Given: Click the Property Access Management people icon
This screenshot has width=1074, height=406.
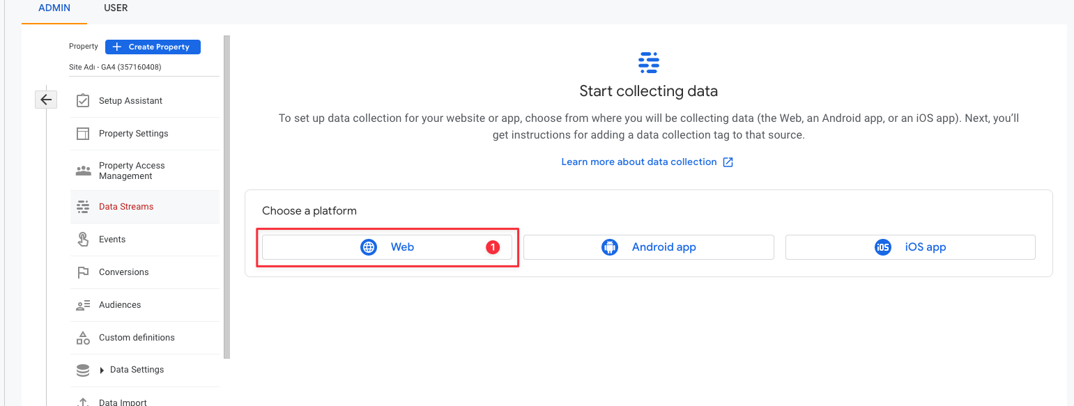Looking at the screenshot, I should pos(83,171).
